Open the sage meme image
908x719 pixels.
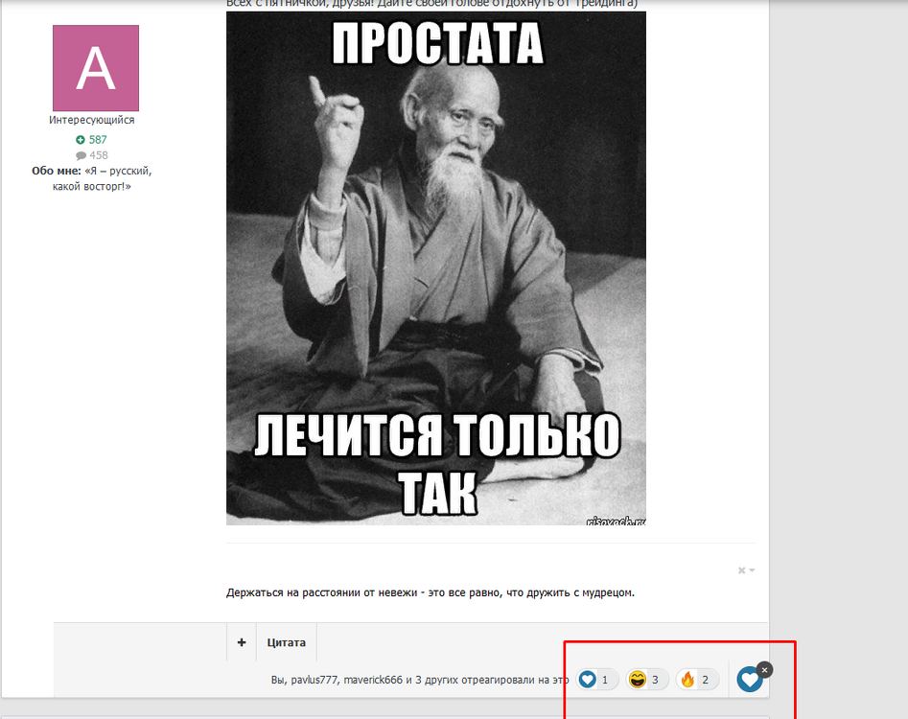click(x=436, y=268)
